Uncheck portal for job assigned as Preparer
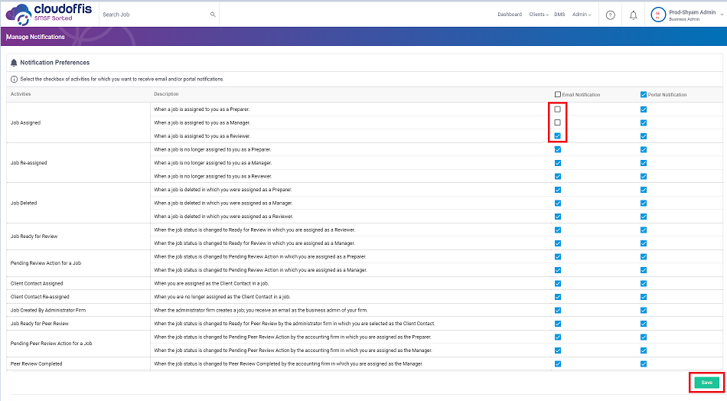The height and width of the screenshot is (401, 727). tap(644, 109)
